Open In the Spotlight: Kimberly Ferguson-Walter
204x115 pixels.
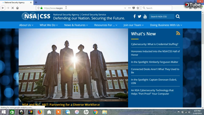click(x=155, y=62)
